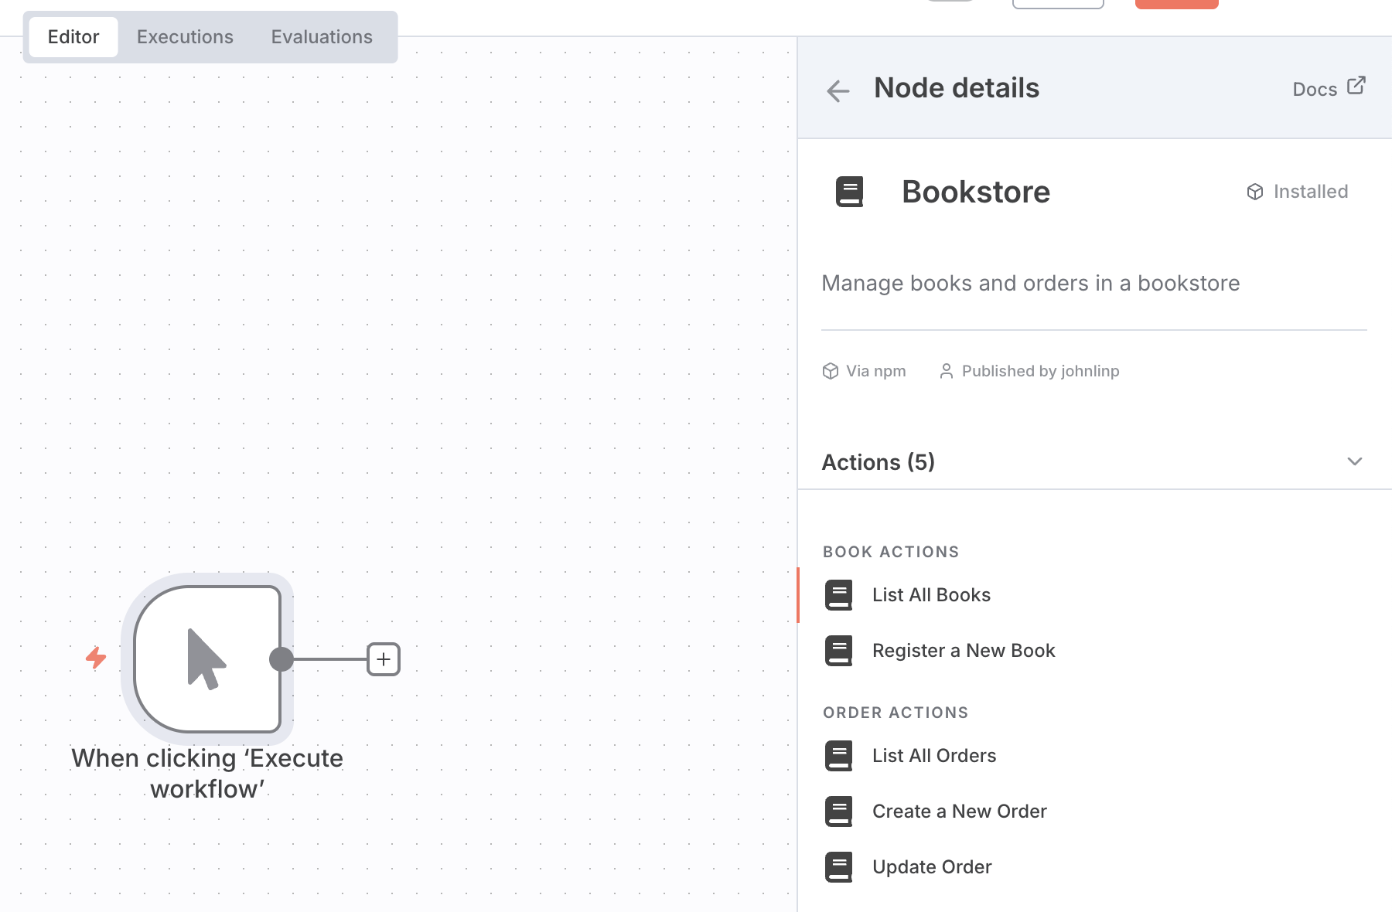The image size is (1392, 912).
Task: Click the icon beside Create a New Order
Action: [x=839, y=812]
